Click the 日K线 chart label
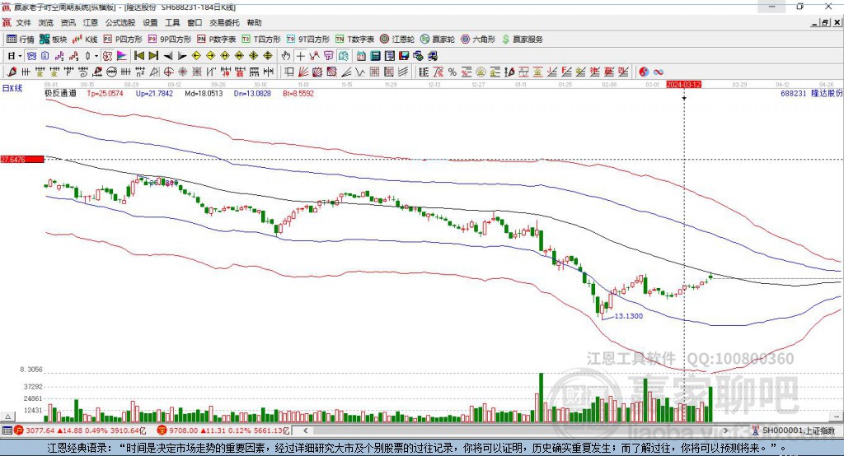Screen dimensions: 844x456 point(12,89)
